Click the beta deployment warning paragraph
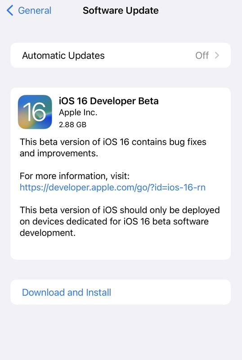The image size is (242, 360). click(120, 221)
